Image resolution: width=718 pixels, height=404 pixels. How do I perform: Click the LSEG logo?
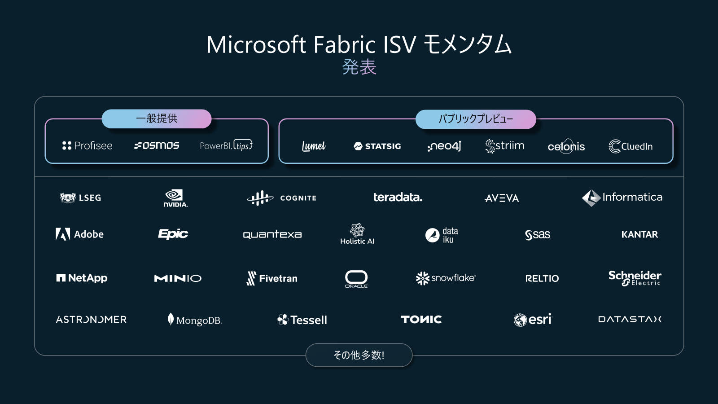(x=81, y=198)
